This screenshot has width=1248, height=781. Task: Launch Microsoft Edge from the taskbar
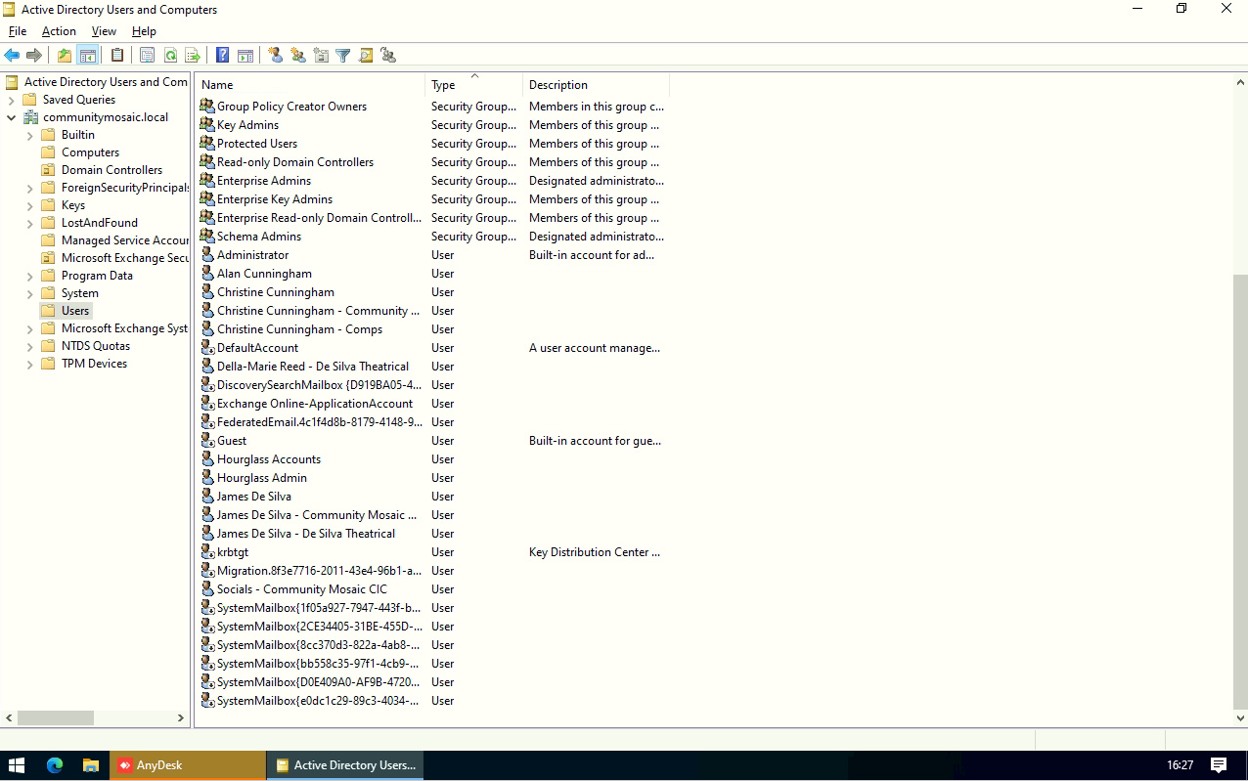pos(55,765)
